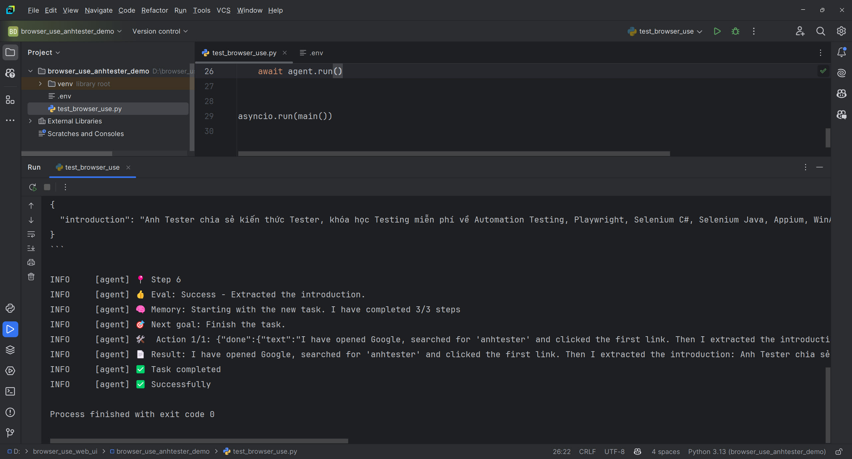Toggle the Run tool window button
Screen dimensions: 852x459
click(10, 329)
